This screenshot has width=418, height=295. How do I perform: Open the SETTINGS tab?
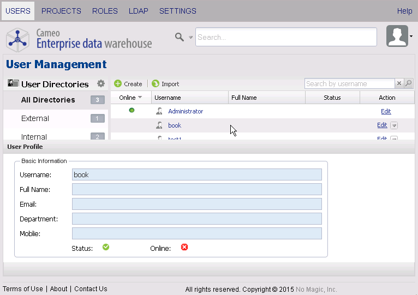tap(178, 11)
